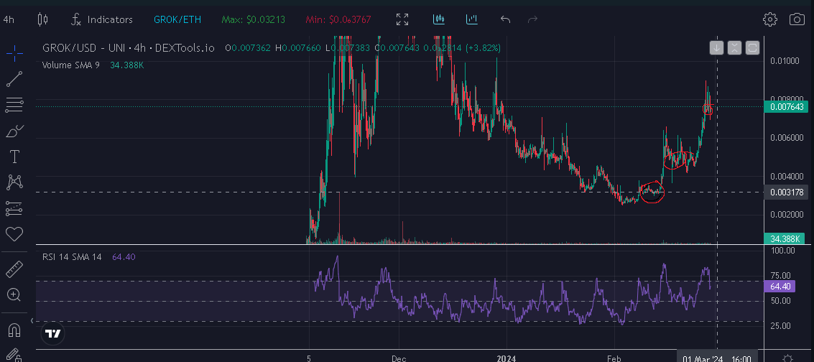This screenshot has height=362, width=814.
Task: Open time axis settings gear at bottom right
Action: pyautogui.click(x=787, y=358)
